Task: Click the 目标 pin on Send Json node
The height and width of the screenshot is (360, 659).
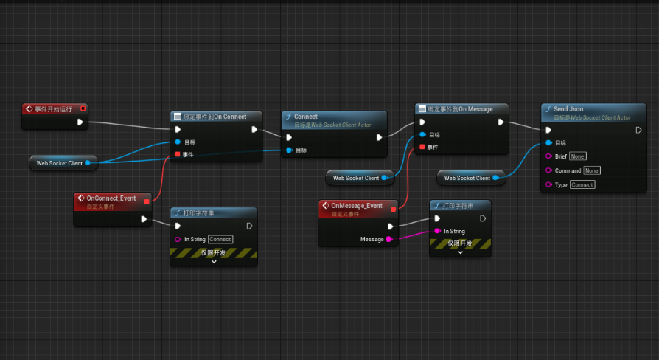Action: click(x=548, y=142)
